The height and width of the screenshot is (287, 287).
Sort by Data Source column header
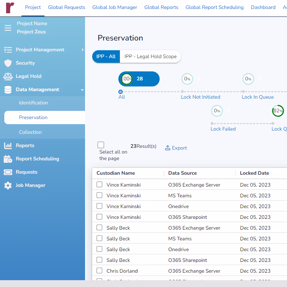tap(183, 173)
